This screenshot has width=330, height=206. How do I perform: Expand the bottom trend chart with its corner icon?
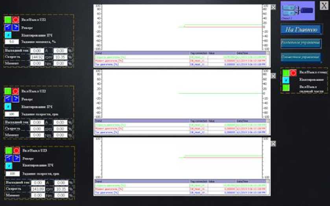[273, 144]
